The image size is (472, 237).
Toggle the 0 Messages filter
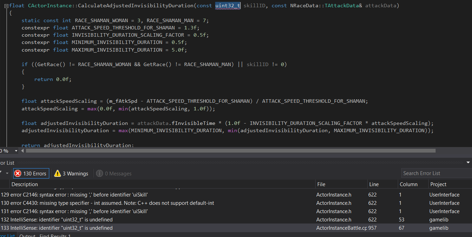click(114, 173)
